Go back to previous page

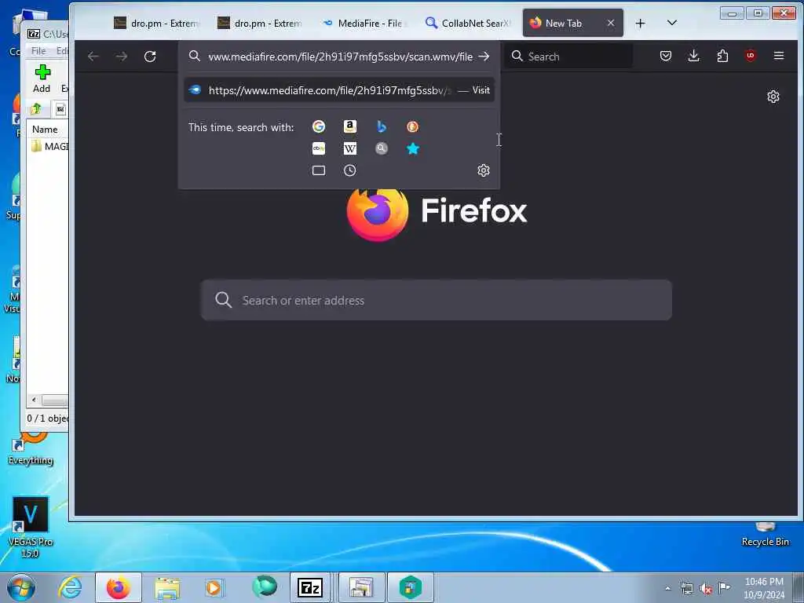(x=93, y=57)
